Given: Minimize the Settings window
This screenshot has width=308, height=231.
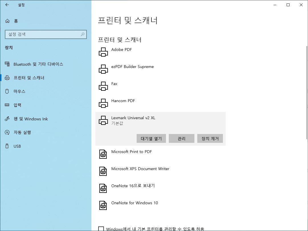Looking at the screenshot, I should pos(275,5).
